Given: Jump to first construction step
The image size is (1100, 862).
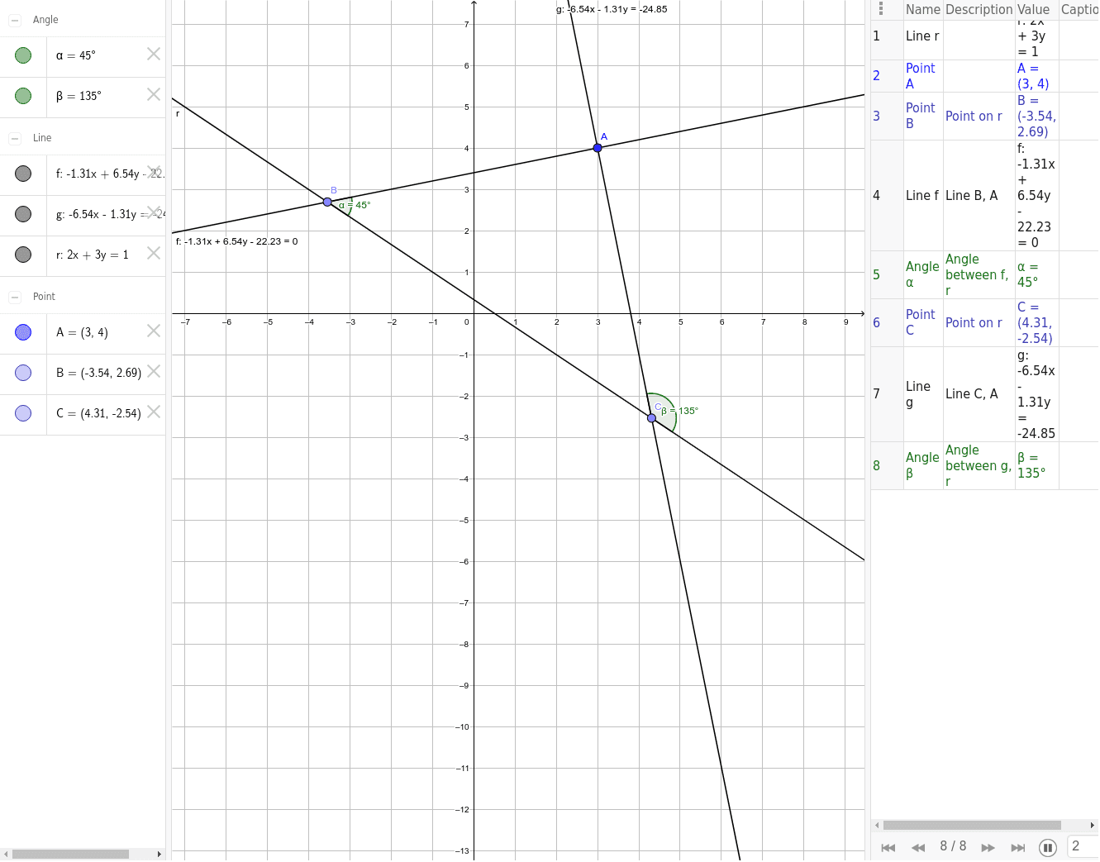Looking at the screenshot, I should click(888, 847).
